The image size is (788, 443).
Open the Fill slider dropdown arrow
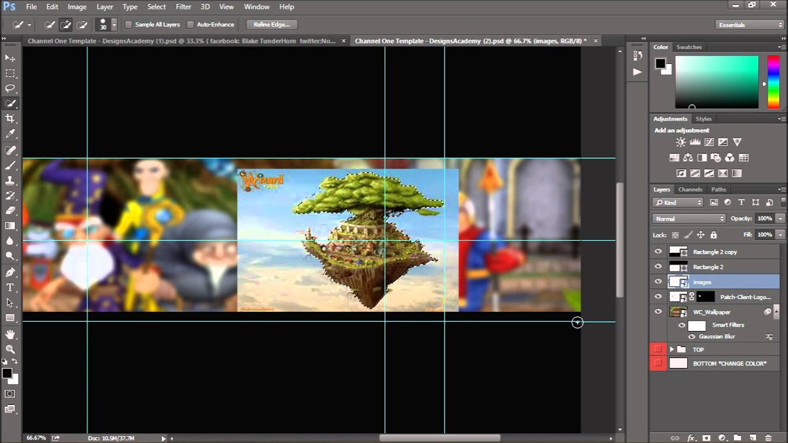(781, 234)
